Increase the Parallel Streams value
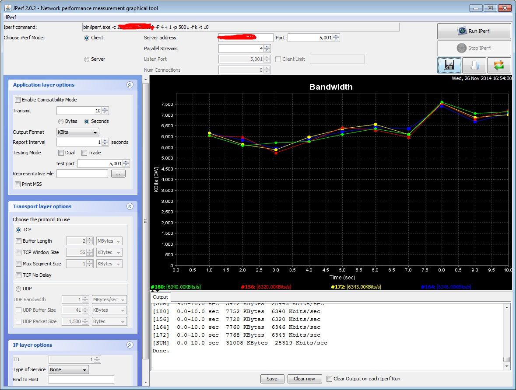The width and height of the screenshot is (516, 390). pyautogui.click(x=267, y=47)
